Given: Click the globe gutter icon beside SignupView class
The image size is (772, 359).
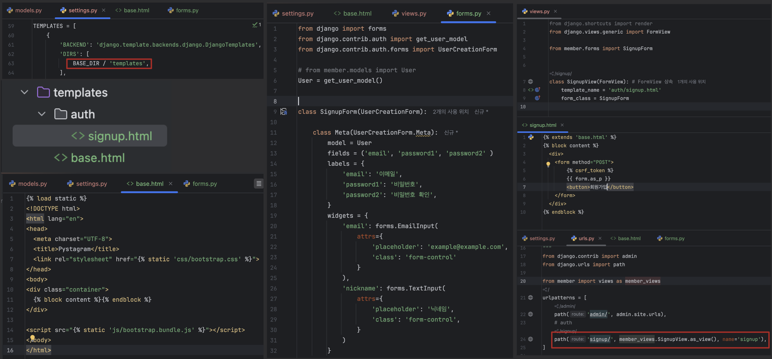Looking at the screenshot, I should (530, 81).
